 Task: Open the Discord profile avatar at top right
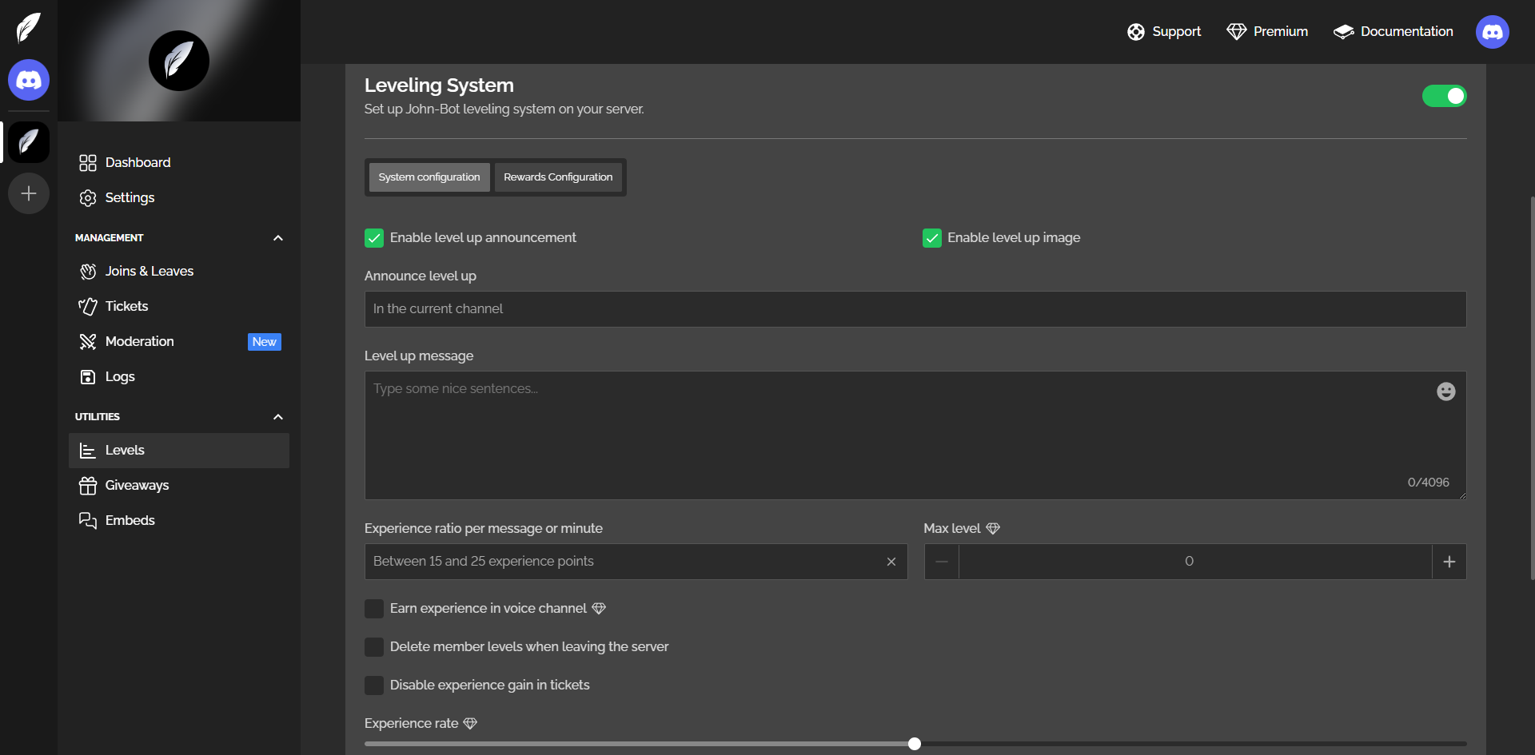[1492, 32]
